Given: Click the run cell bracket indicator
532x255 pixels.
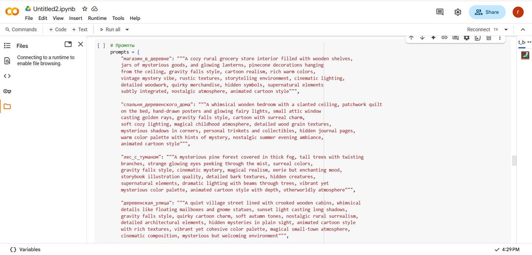Looking at the screenshot, I should pyautogui.click(x=101, y=46).
